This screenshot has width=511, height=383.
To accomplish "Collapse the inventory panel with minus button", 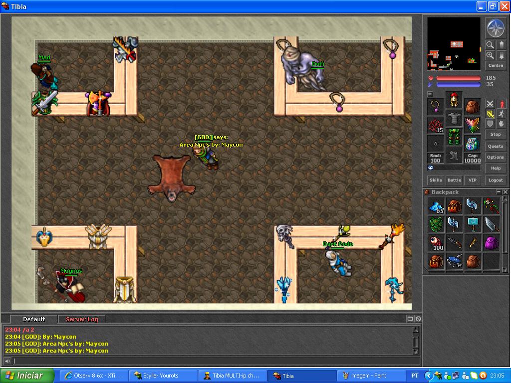I will point(430,94).
